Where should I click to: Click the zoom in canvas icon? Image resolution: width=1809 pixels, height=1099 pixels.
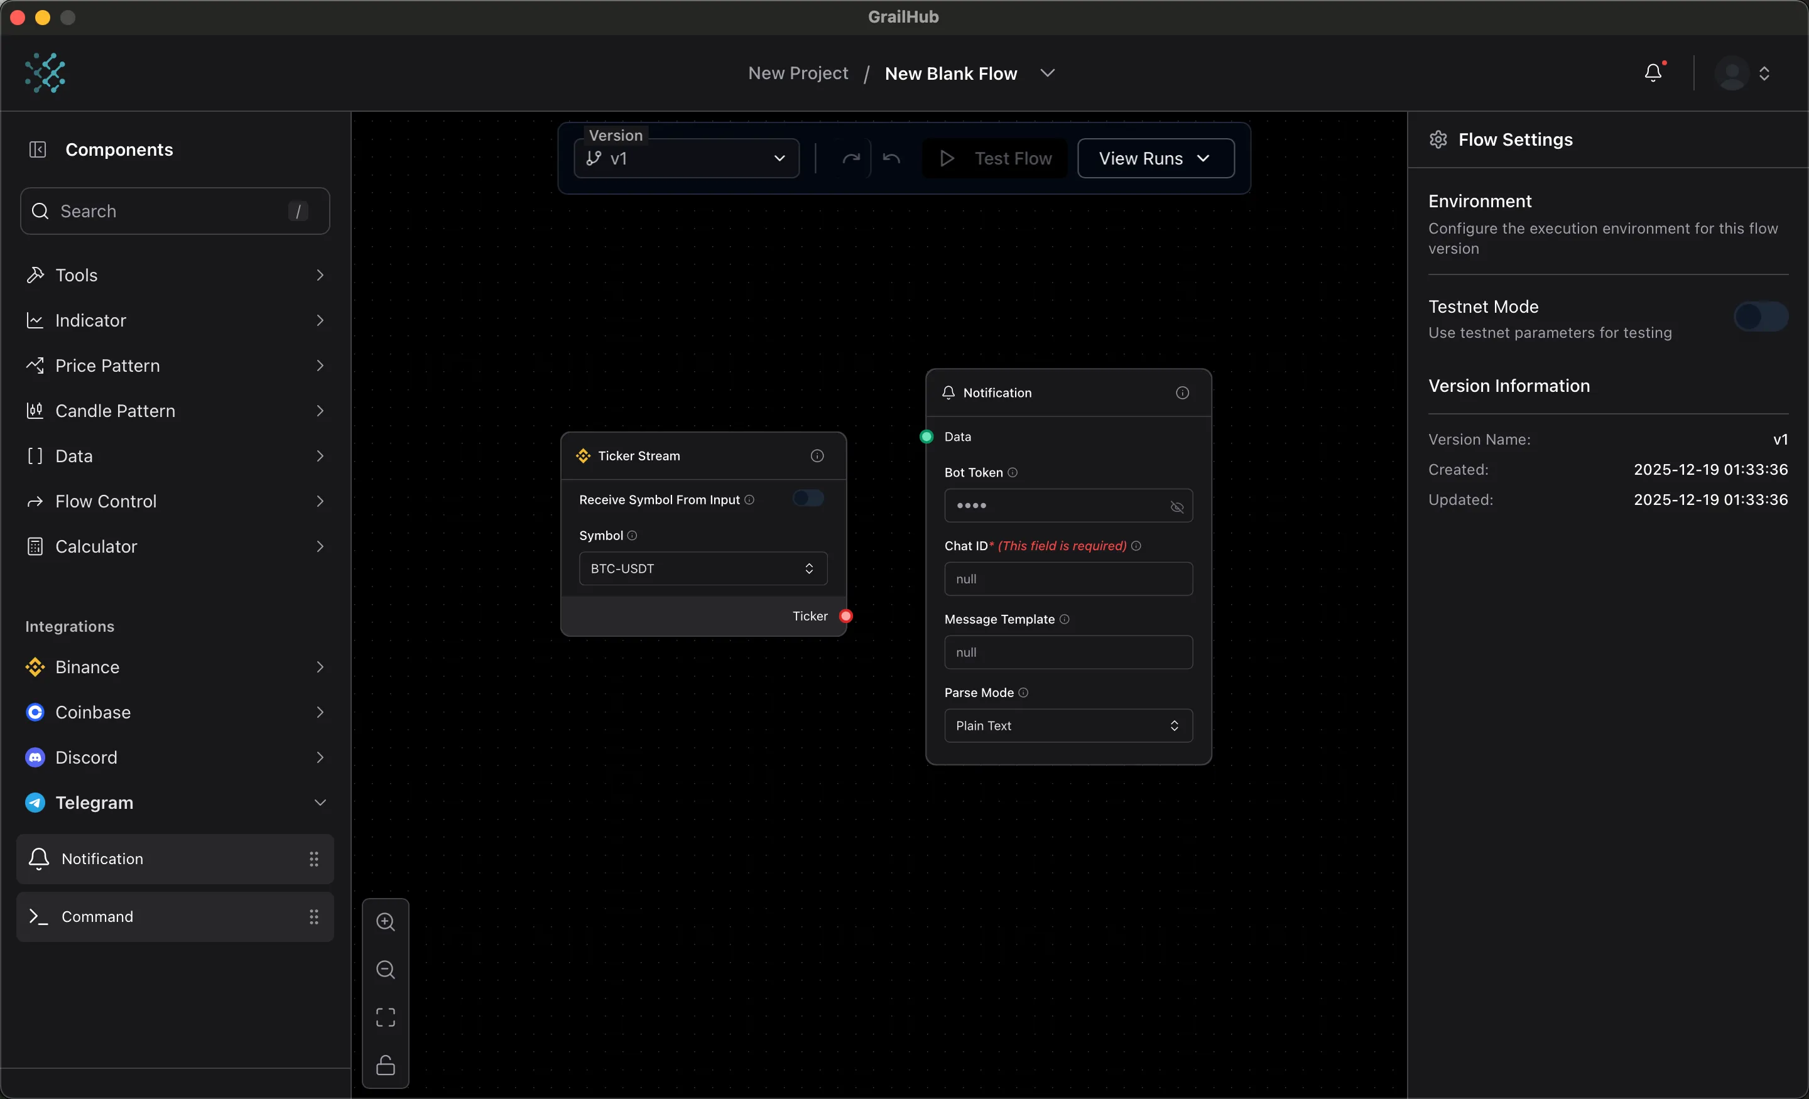click(x=386, y=922)
